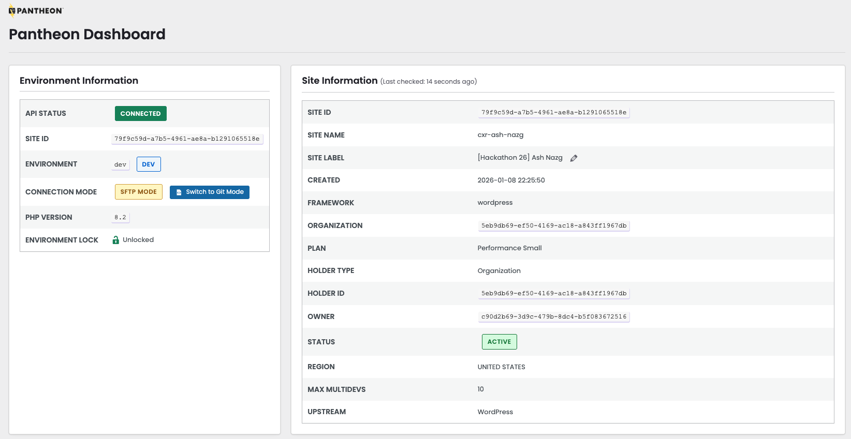This screenshot has width=851, height=439.
Task: Click created date 2026-01-08 22:25:50
Action: pos(511,180)
